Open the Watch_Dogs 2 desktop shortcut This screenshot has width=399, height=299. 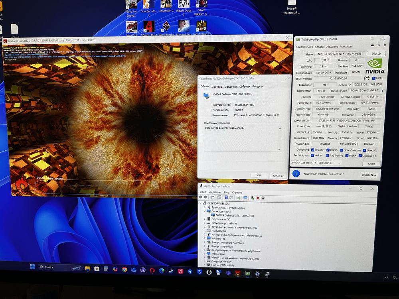pos(184,8)
